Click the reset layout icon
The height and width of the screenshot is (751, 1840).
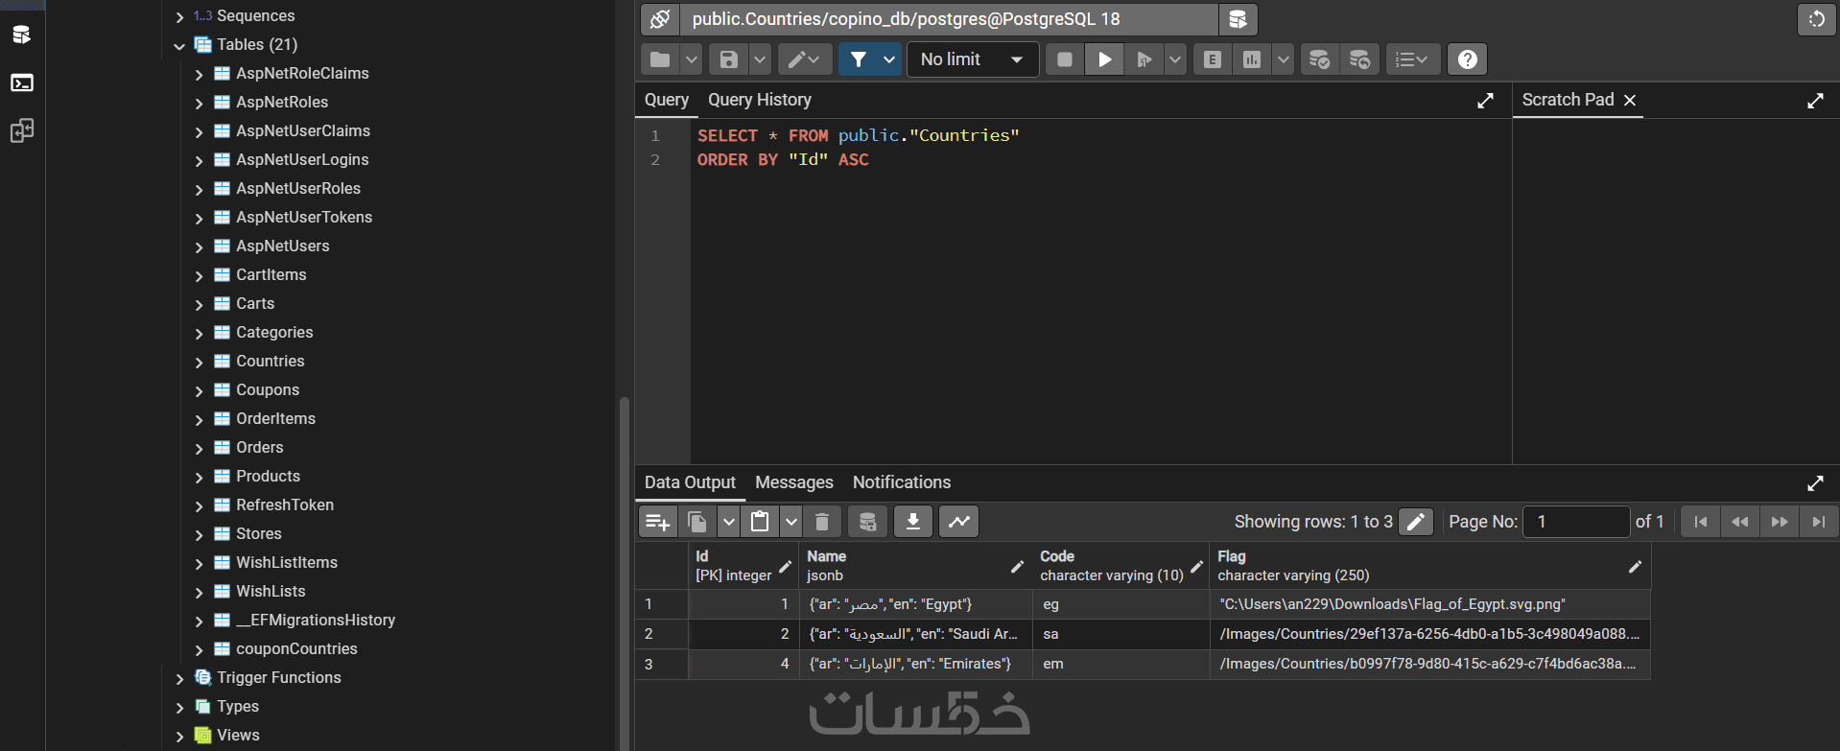point(1816,19)
